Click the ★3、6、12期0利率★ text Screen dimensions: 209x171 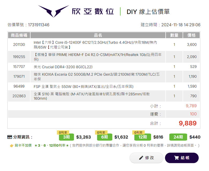coord(52,145)
